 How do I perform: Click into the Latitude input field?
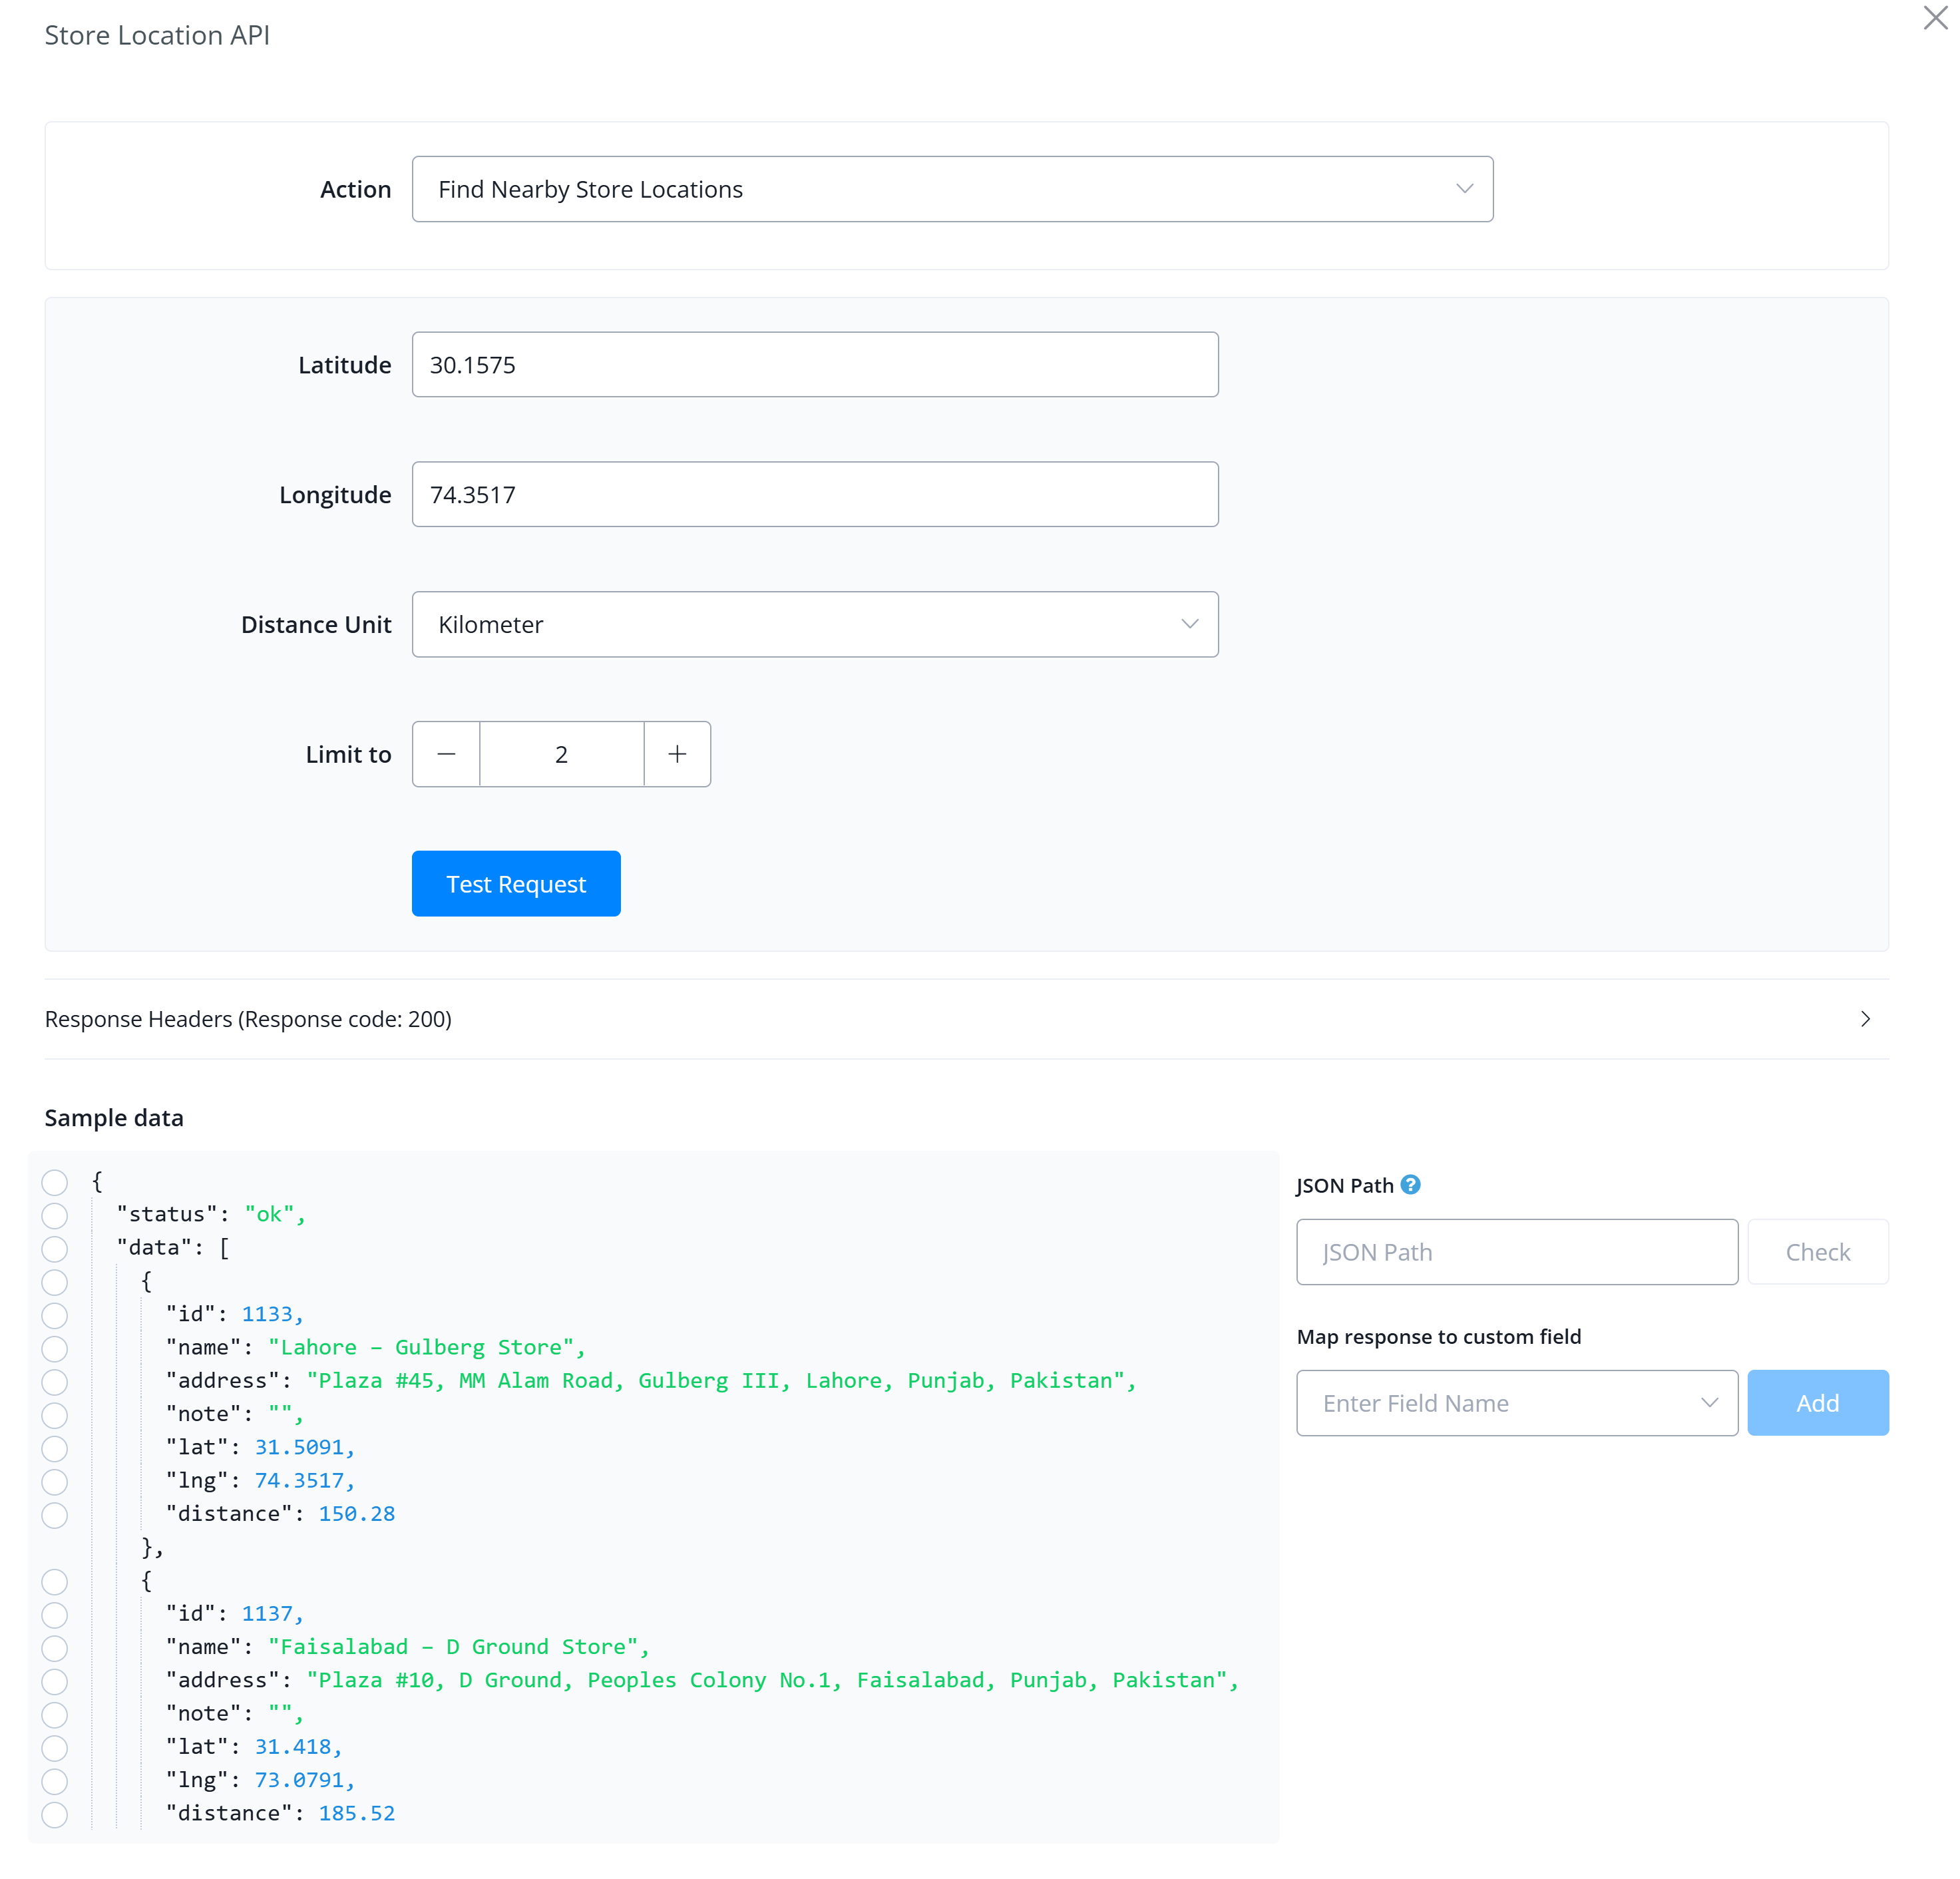click(x=815, y=365)
